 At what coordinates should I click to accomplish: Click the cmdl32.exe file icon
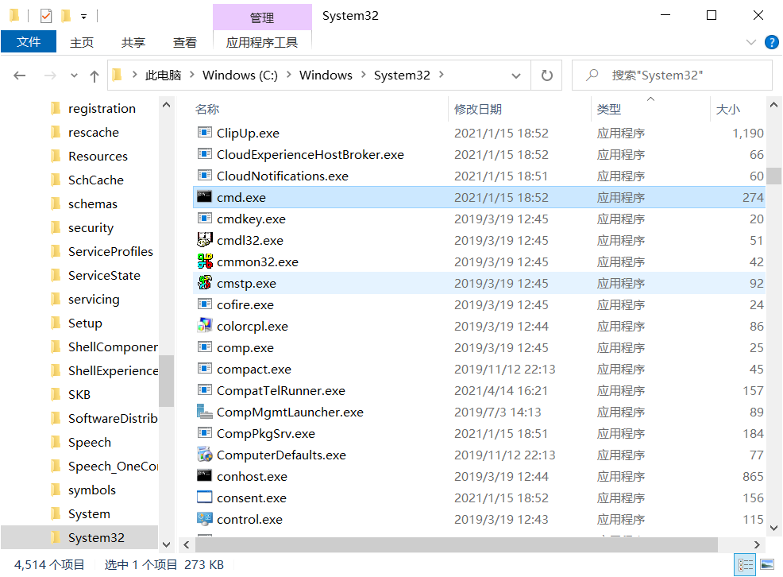pos(204,240)
